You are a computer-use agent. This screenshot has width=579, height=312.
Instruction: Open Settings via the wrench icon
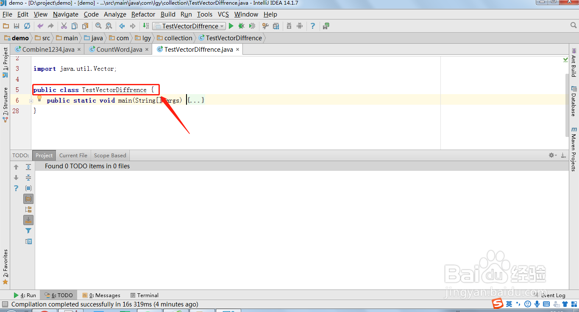pos(265,26)
